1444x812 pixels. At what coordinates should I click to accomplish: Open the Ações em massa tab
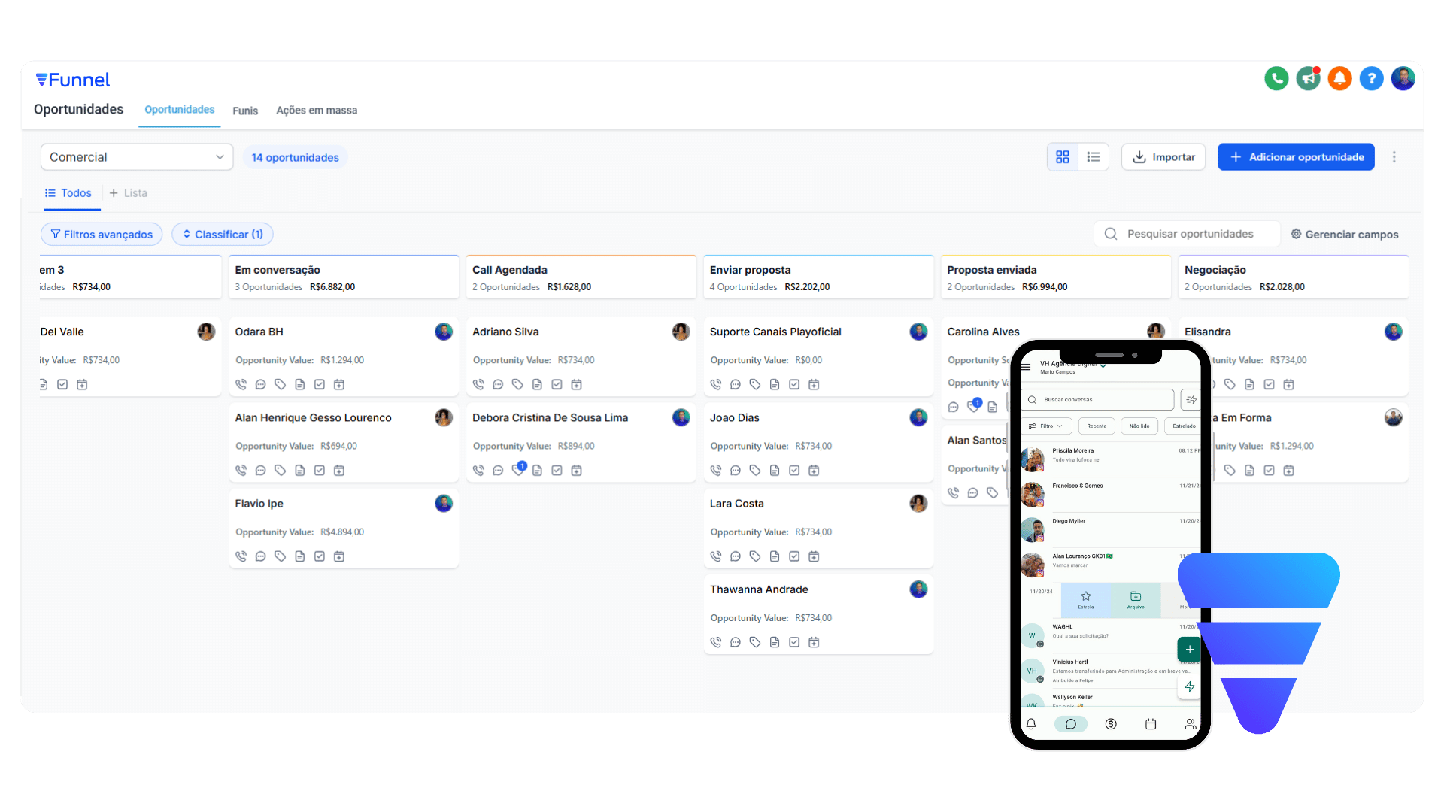(317, 111)
